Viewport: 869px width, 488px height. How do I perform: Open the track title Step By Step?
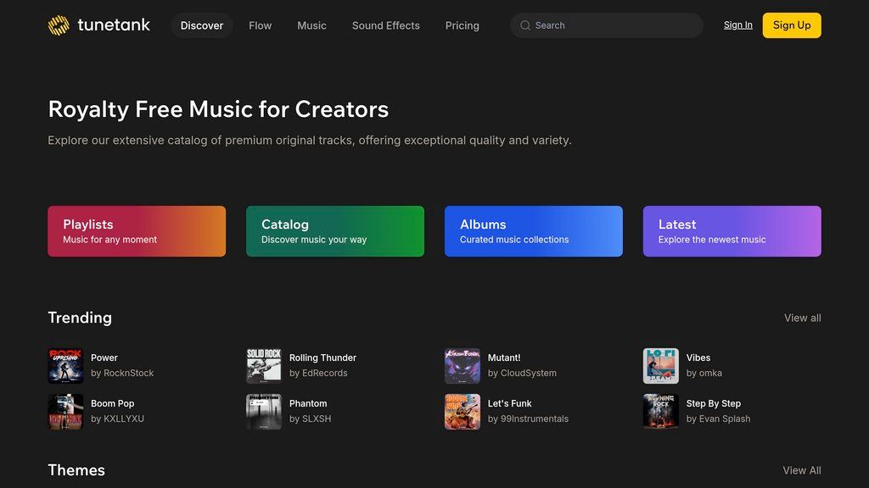coord(713,404)
